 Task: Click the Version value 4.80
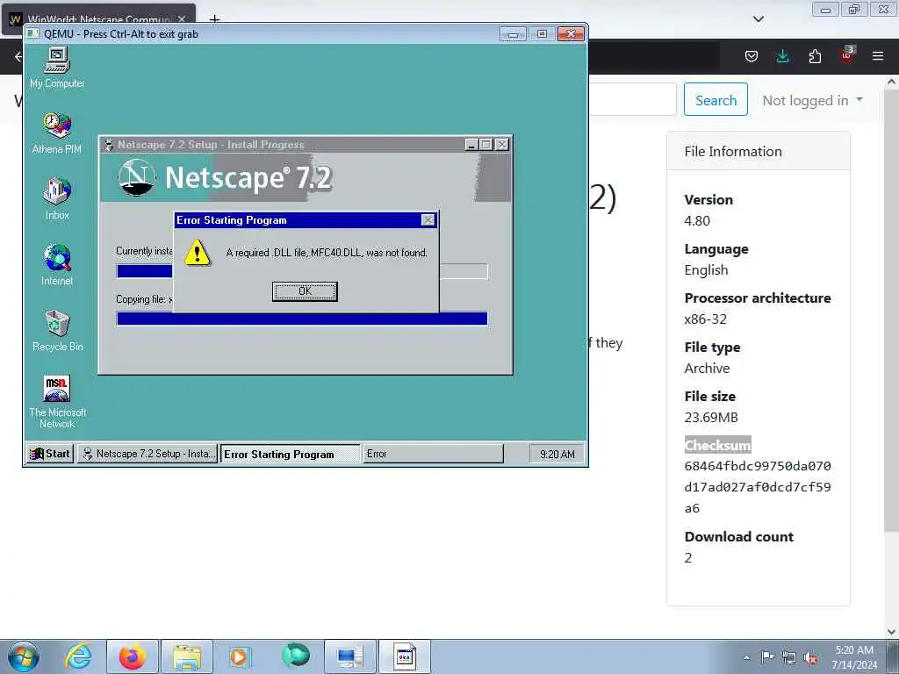[697, 220]
